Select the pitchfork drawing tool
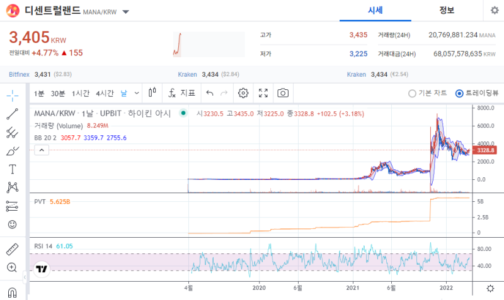This screenshot has width=504, height=300. pyautogui.click(x=12, y=133)
